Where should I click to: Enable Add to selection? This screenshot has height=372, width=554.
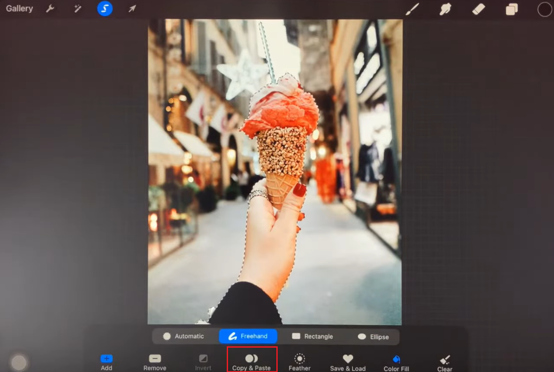[x=107, y=362]
